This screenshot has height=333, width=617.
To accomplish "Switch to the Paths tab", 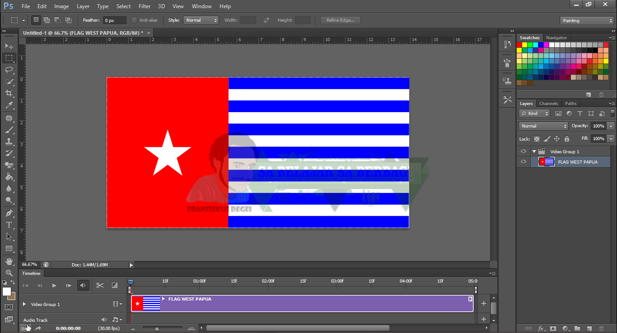I will tap(570, 103).
